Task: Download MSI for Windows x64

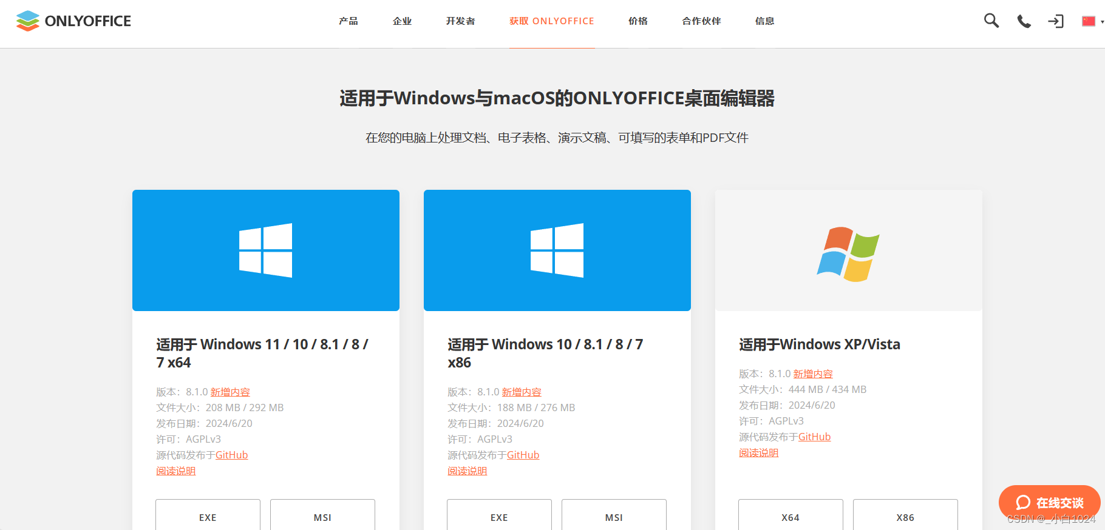Action: [322, 515]
